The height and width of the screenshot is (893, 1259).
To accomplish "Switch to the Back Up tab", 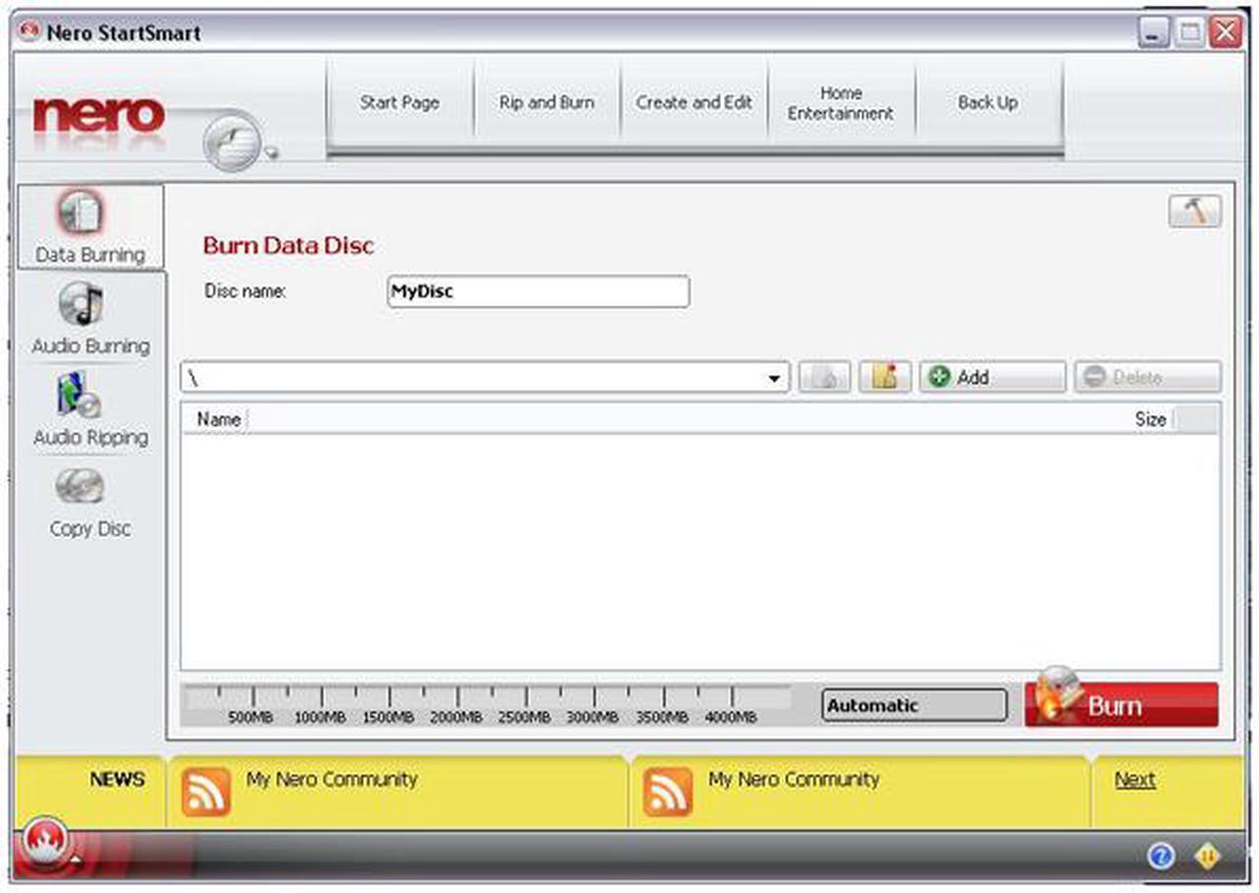I will (989, 103).
